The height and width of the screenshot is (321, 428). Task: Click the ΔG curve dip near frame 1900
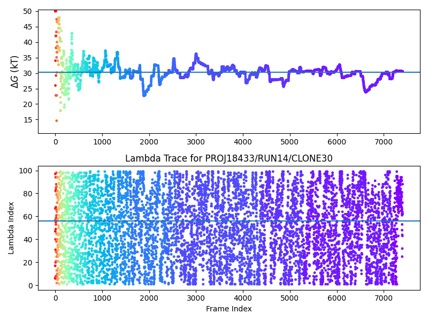[144, 95]
